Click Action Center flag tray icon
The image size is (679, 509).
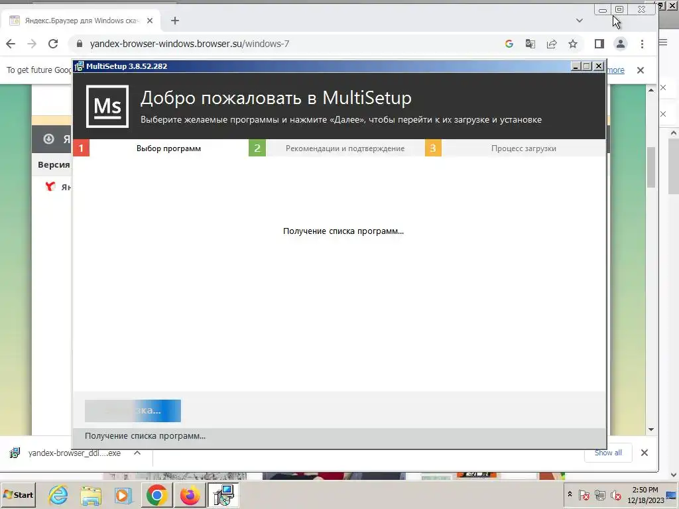point(584,494)
